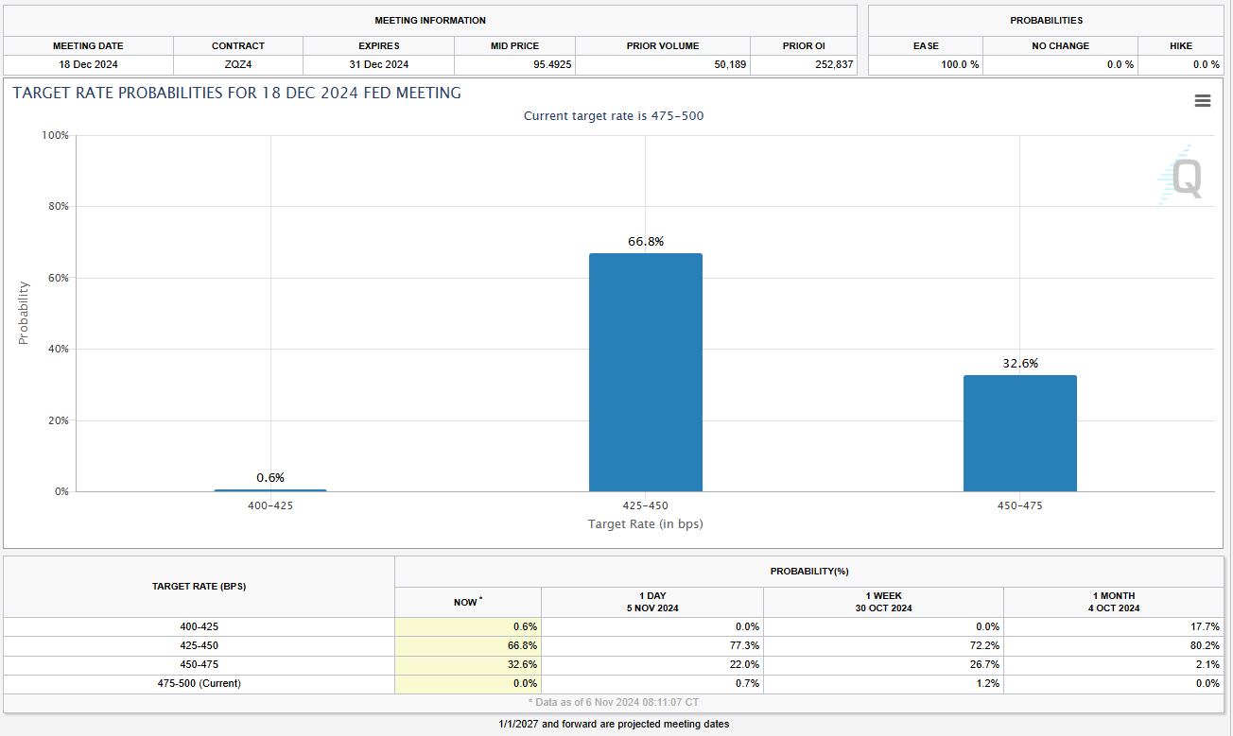Image resolution: width=1233 pixels, height=736 pixels.
Task: Select the 450-475 target rate bar
Action: coord(1019,433)
